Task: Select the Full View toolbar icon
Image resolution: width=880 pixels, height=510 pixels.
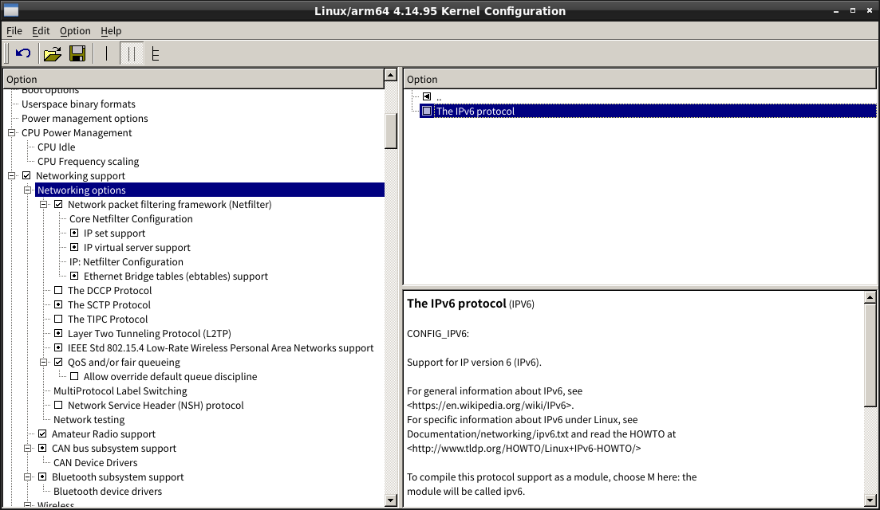Action: click(156, 53)
